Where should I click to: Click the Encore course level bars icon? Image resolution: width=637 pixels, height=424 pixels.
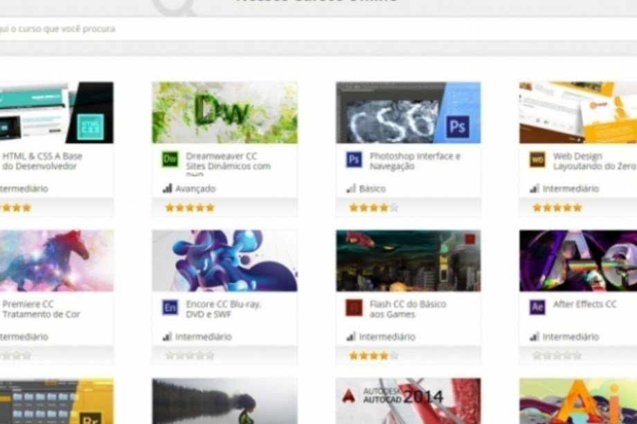coord(168,336)
